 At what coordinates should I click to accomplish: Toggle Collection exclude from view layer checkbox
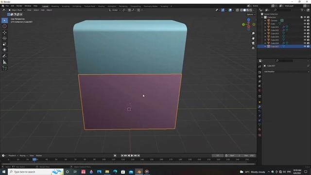click(x=301, y=17)
